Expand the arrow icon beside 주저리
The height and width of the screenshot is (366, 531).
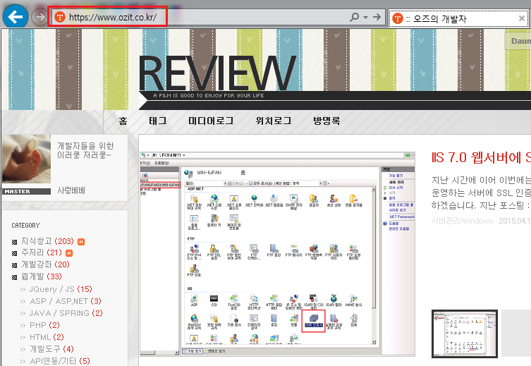pyautogui.click(x=14, y=253)
